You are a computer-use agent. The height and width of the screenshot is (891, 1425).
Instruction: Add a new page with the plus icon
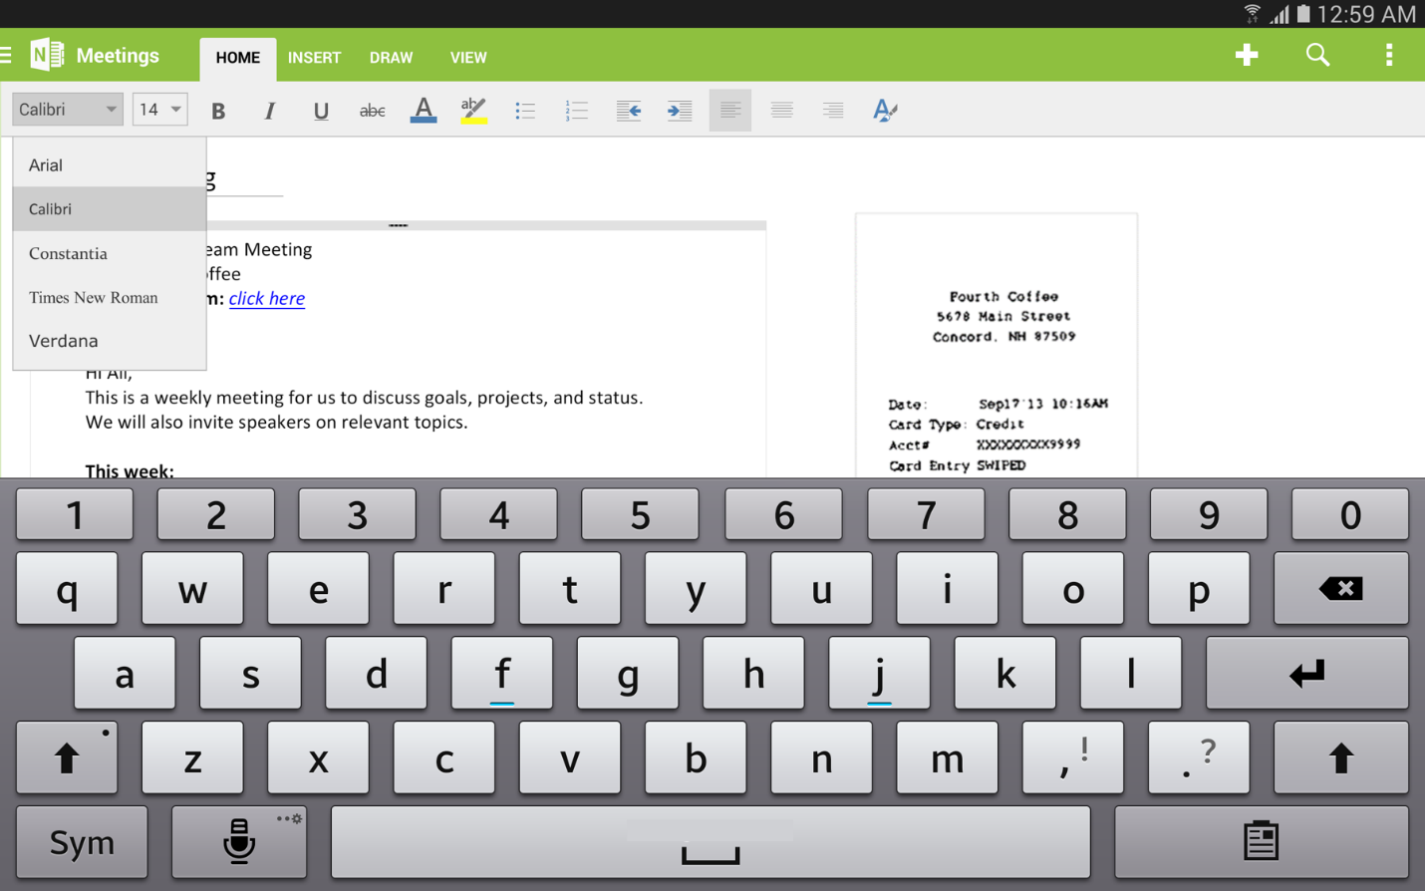1247,55
